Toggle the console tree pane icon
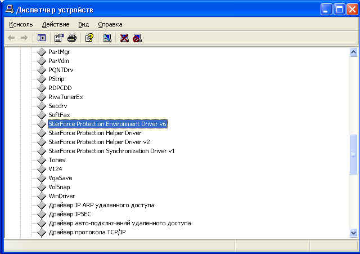The height and width of the screenshot is (254, 360). click(x=42, y=38)
